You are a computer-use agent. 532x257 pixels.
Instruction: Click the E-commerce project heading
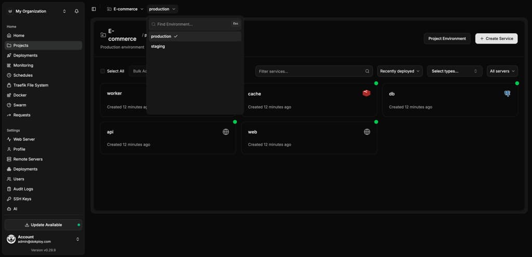(x=122, y=35)
